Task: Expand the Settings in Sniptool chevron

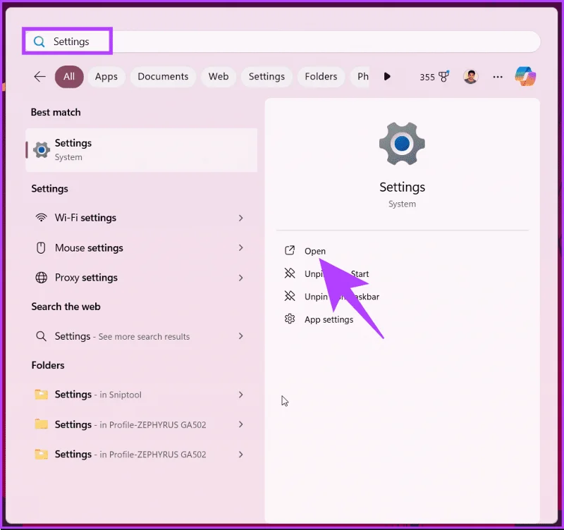Action: 240,395
